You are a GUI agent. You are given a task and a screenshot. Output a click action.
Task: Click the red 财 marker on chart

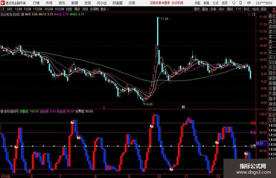(x=183, y=107)
